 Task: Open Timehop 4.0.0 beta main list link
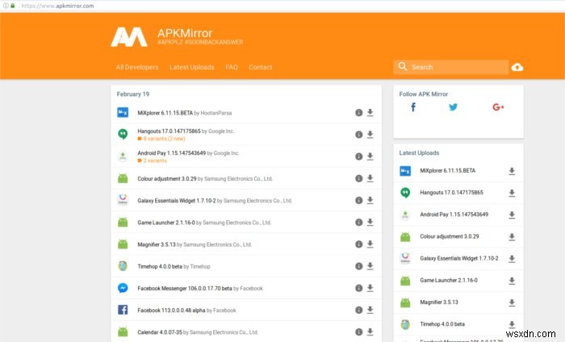pos(160,267)
